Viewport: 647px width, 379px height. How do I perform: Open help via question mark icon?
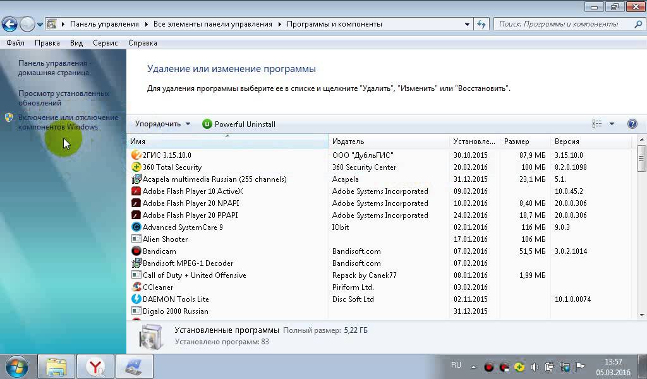(632, 124)
